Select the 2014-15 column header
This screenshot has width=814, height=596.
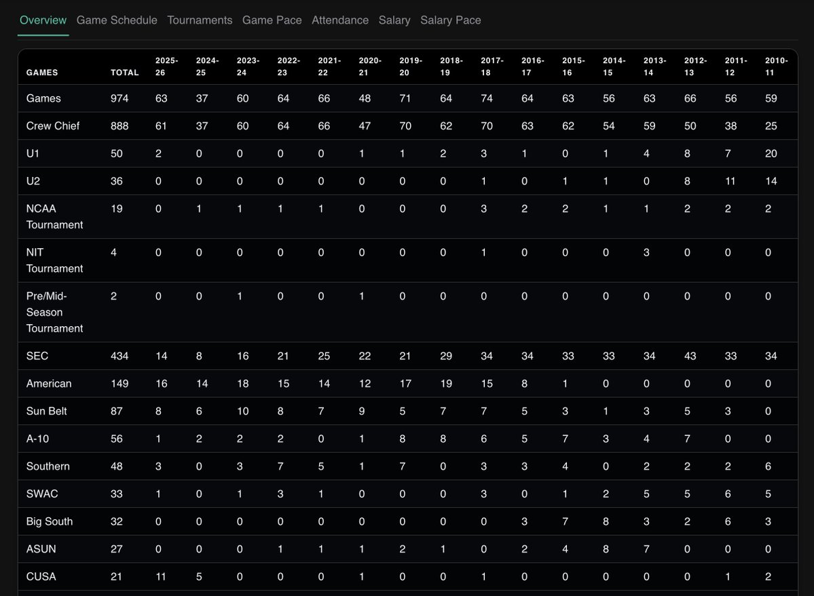click(x=614, y=66)
